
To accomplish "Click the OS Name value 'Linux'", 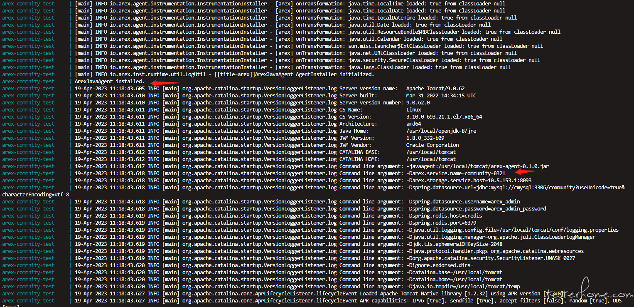I will pos(413,109).
